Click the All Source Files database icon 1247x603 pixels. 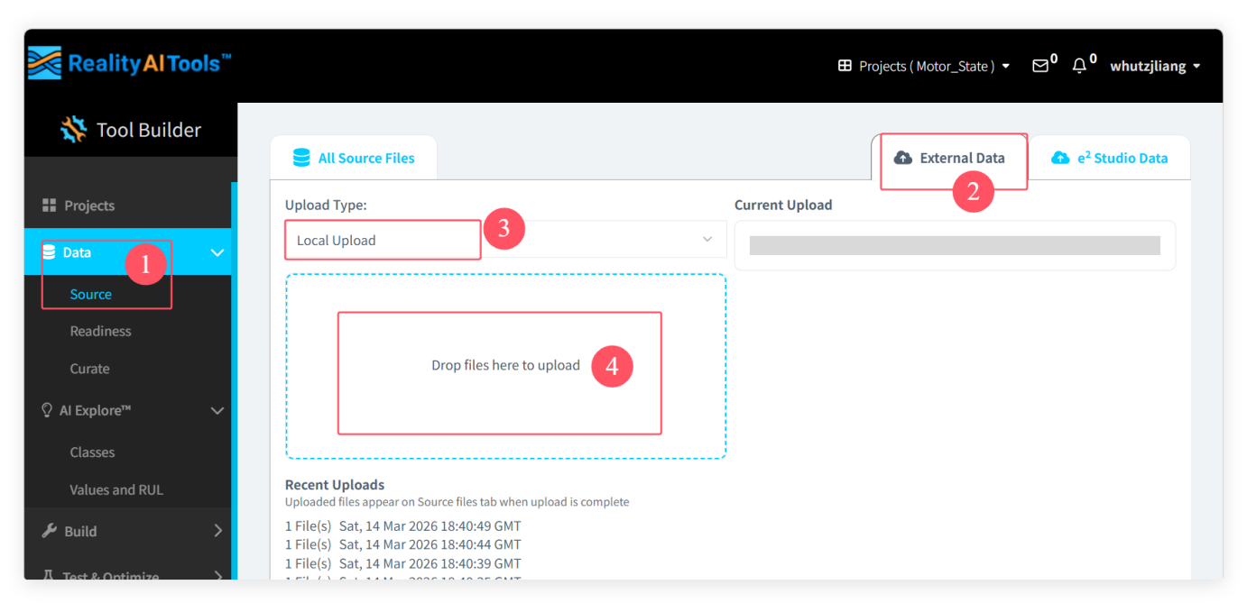click(301, 158)
